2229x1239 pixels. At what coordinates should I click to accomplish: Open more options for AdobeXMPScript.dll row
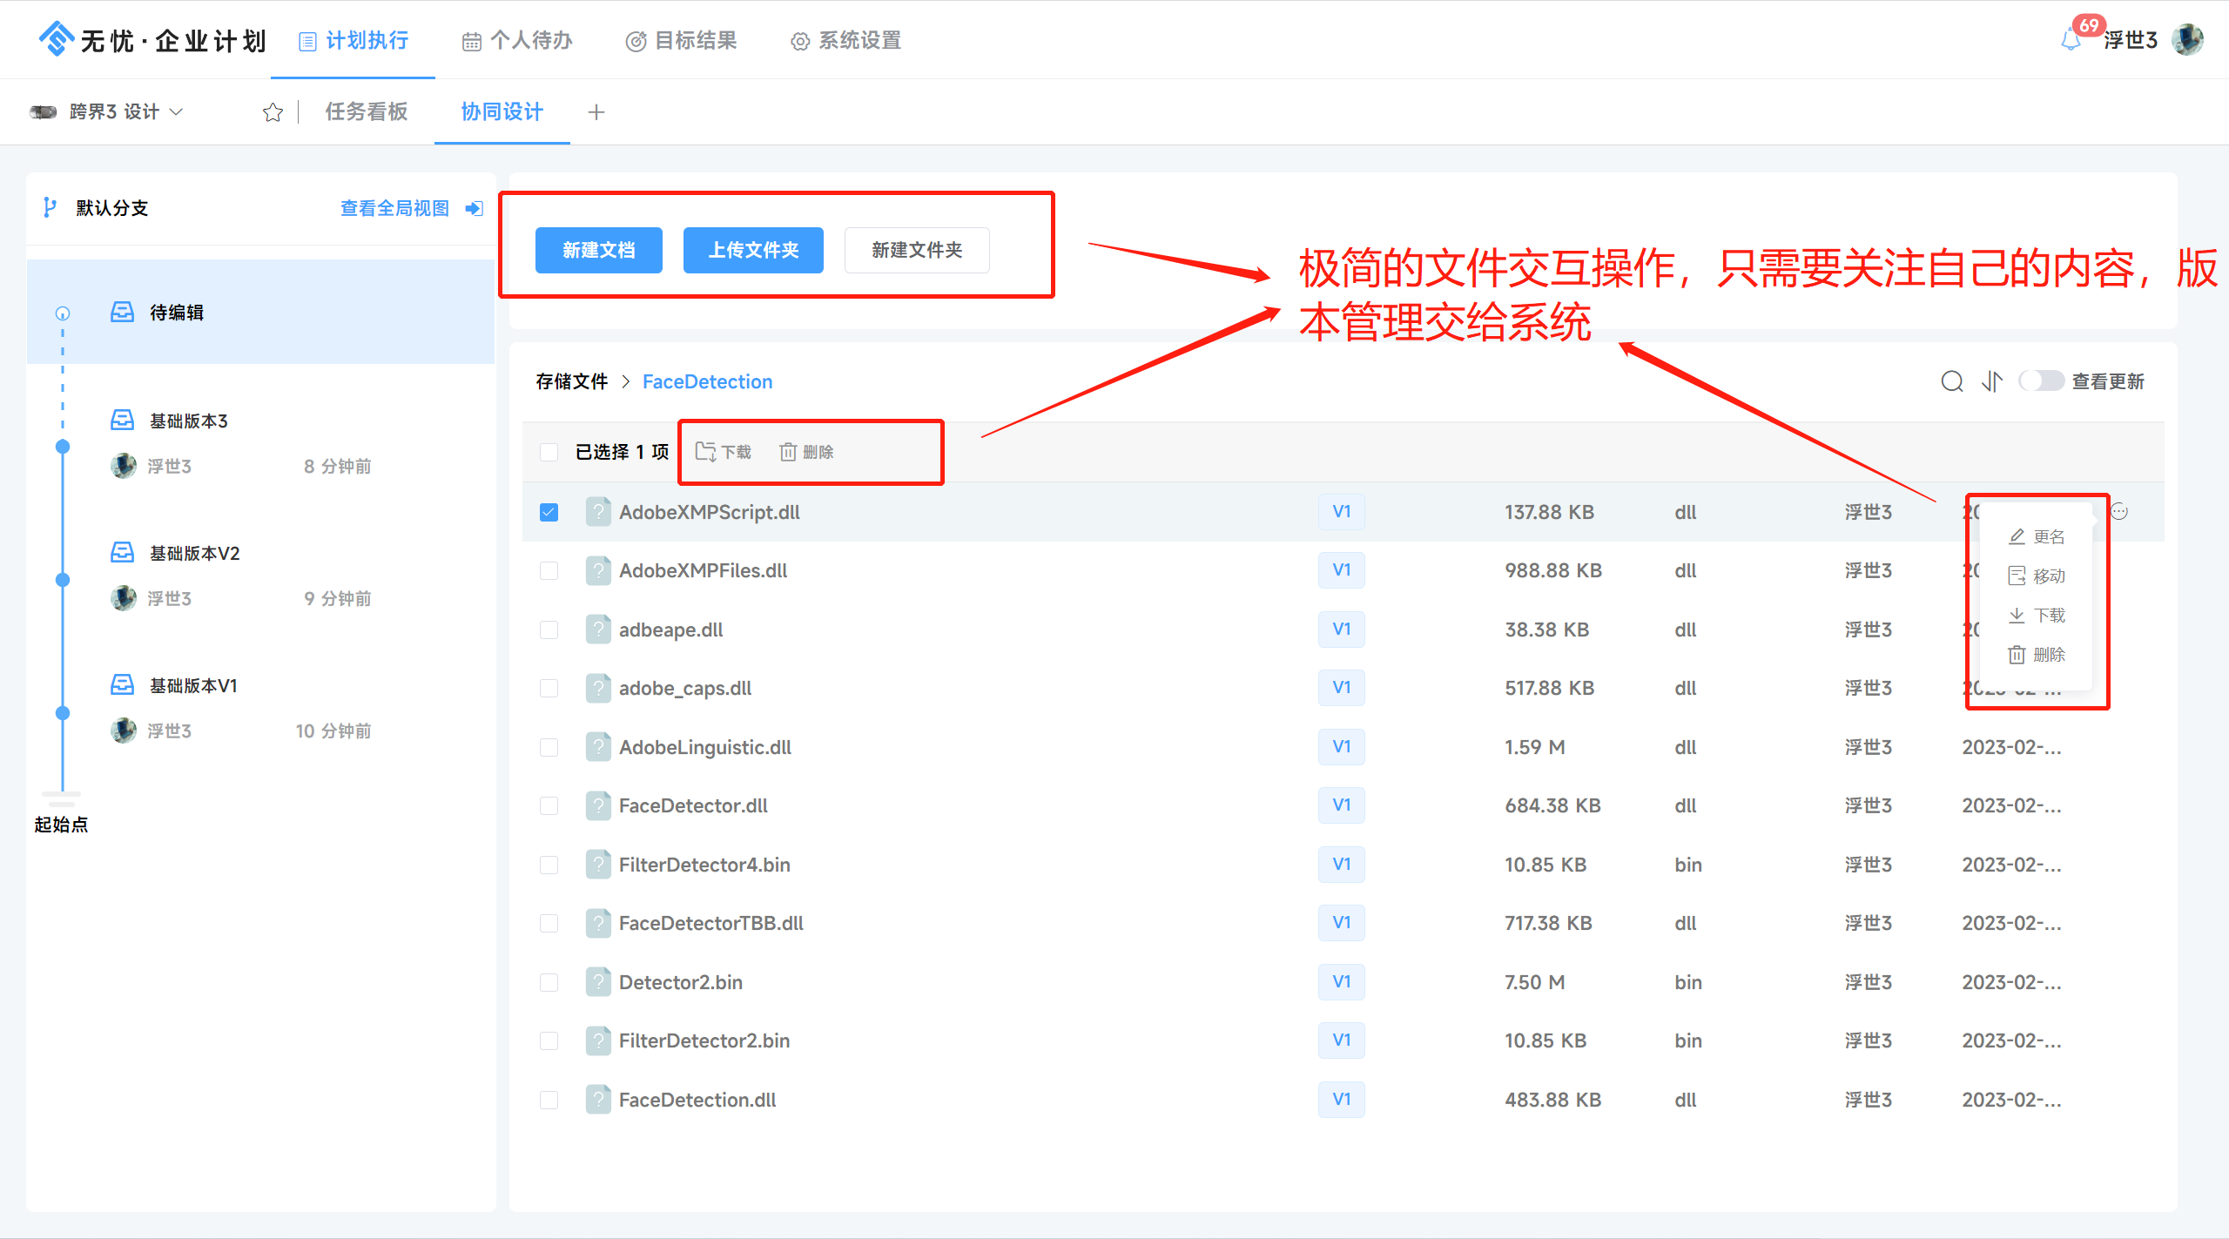pyautogui.click(x=2119, y=512)
